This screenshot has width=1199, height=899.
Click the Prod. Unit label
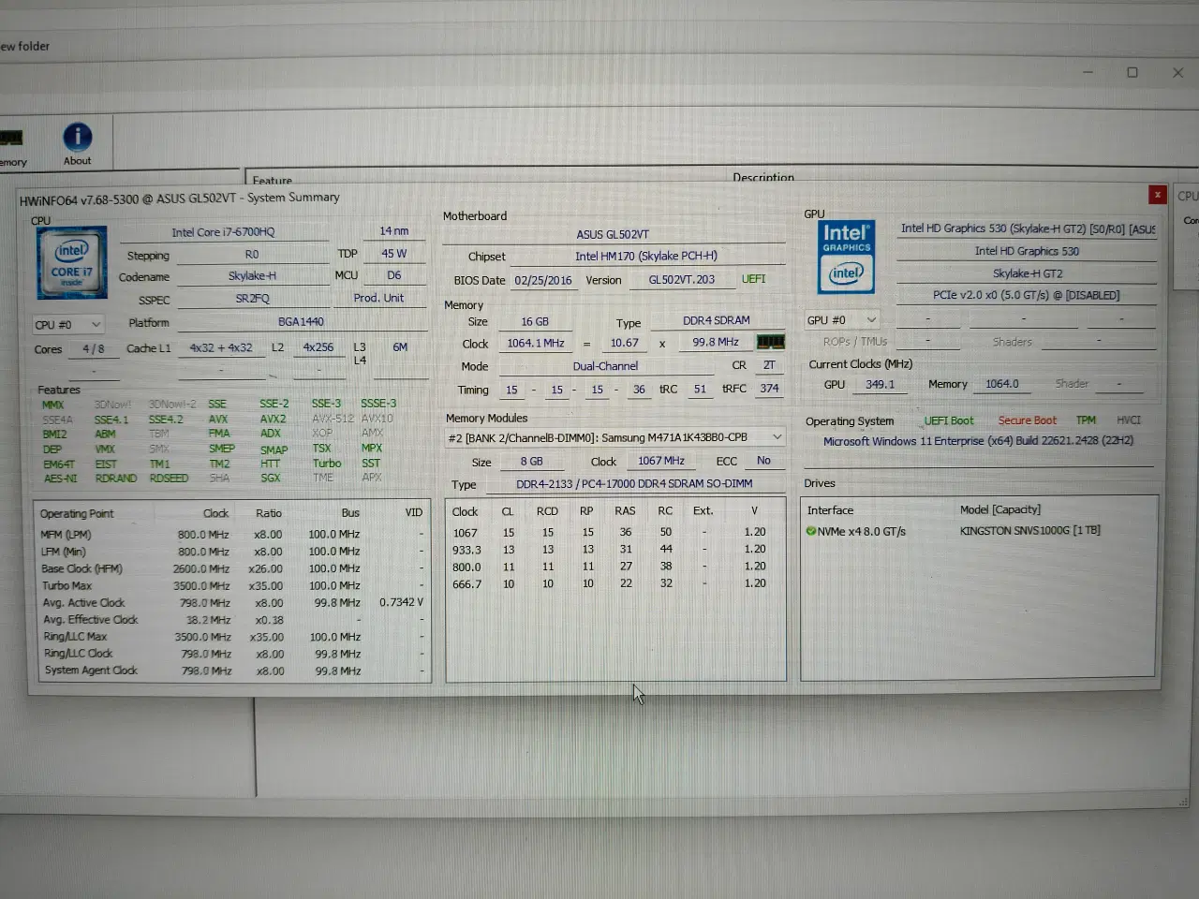point(378,298)
